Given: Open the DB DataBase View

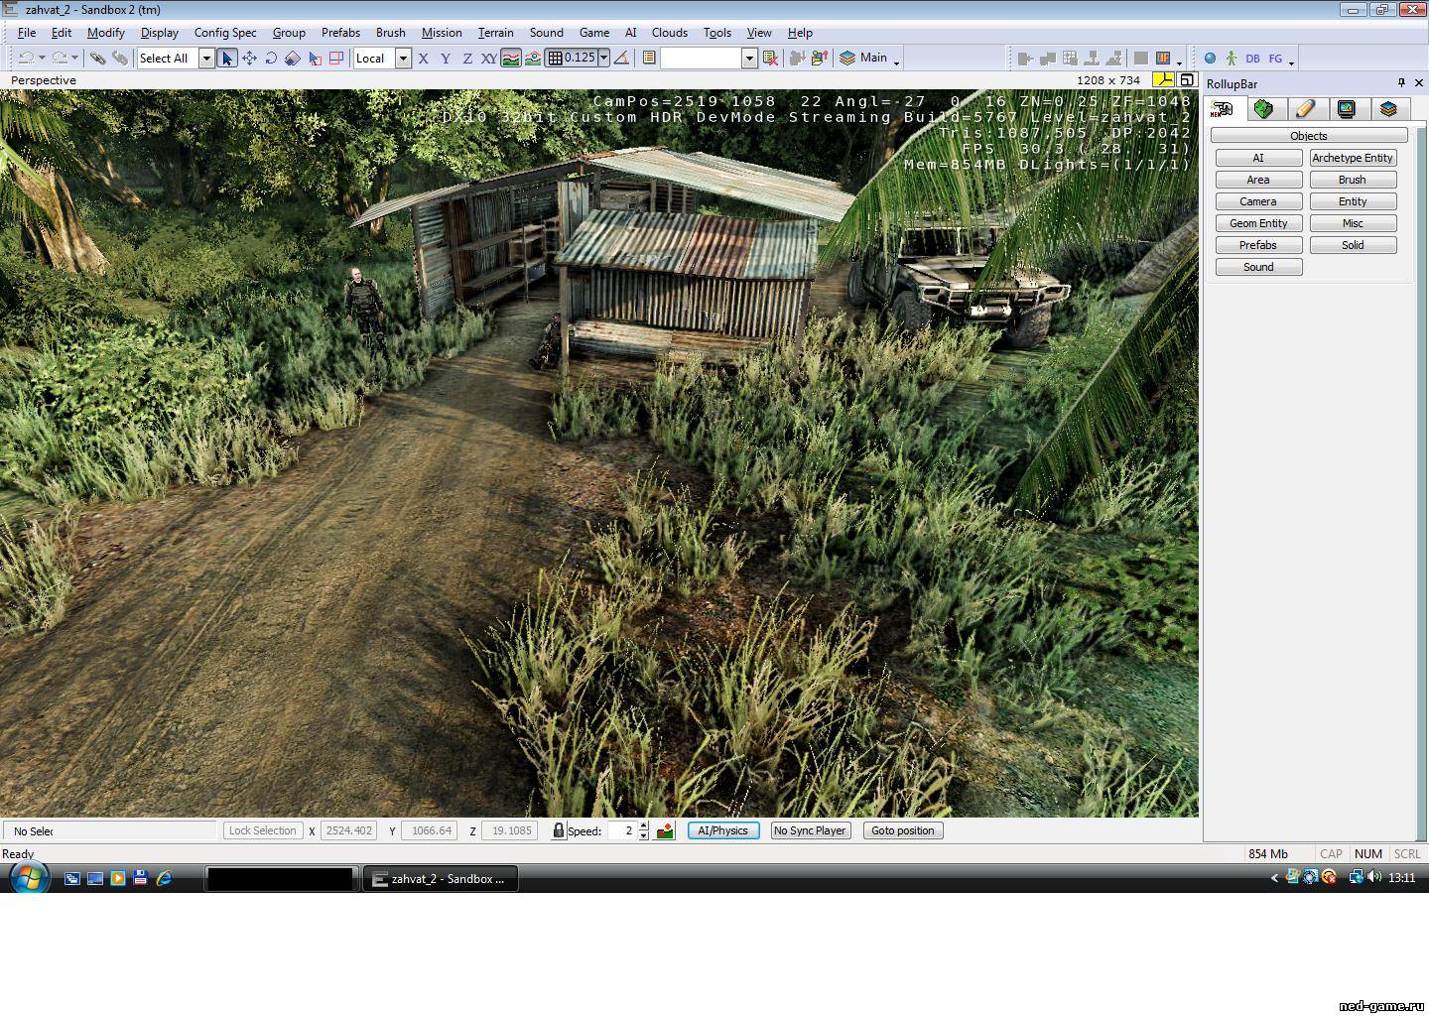Looking at the screenshot, I should (1252, 59).
